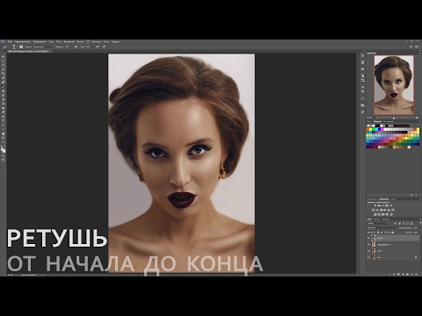Add a Curves adjustment from Adjustments panel
The width and height of the screenshot is (422, 316).
(383, 205)
